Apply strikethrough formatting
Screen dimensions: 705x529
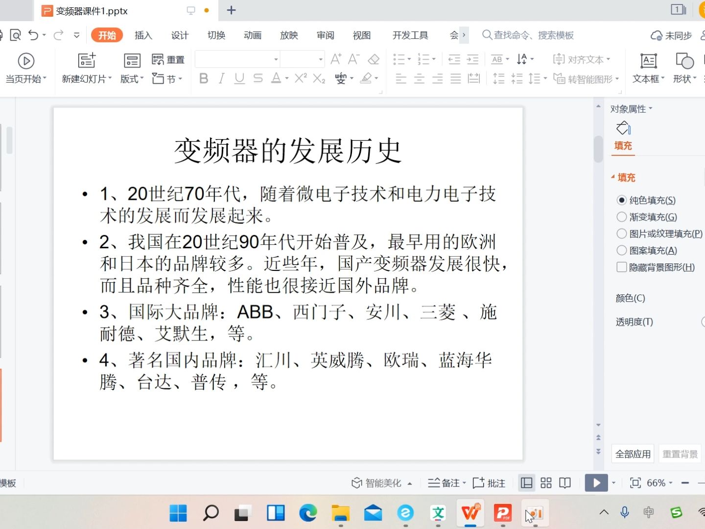coord(258,78)
